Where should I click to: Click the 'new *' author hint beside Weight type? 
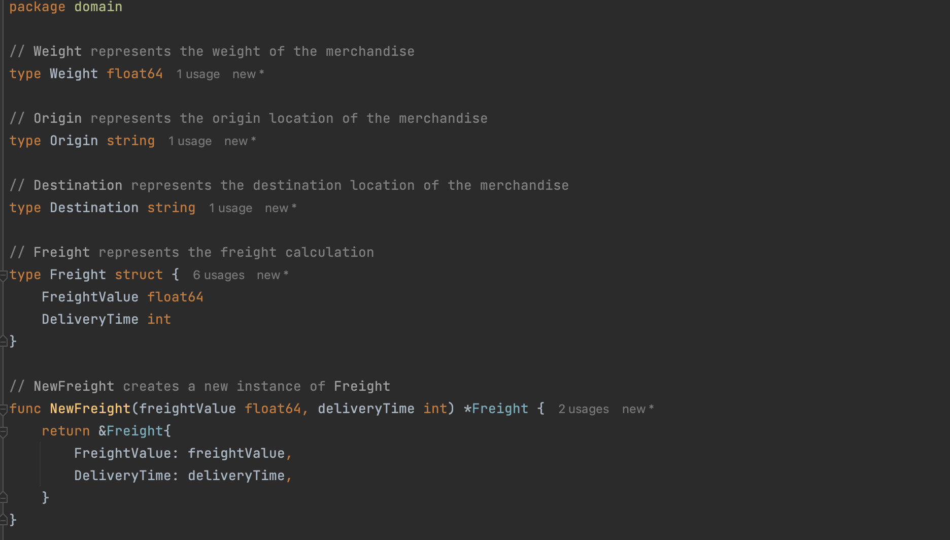pos(248,74)
